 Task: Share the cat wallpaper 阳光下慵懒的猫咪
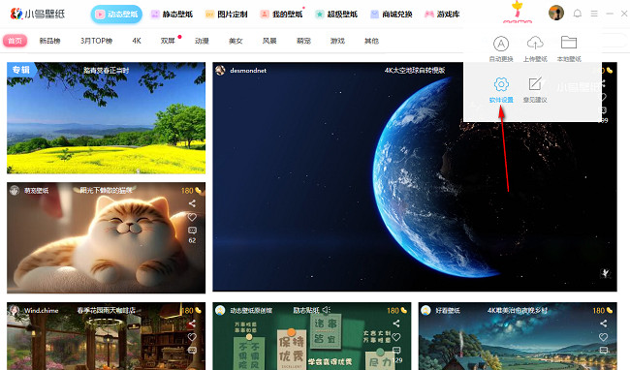[192, 203]
